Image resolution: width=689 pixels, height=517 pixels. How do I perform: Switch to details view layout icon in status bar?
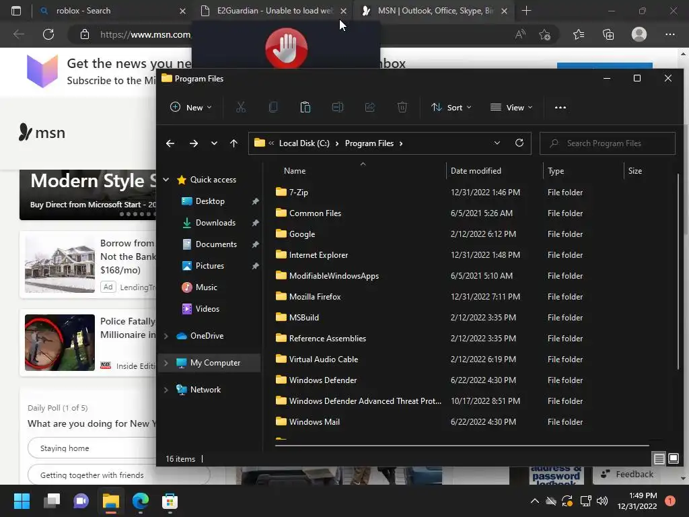(659, 458)
